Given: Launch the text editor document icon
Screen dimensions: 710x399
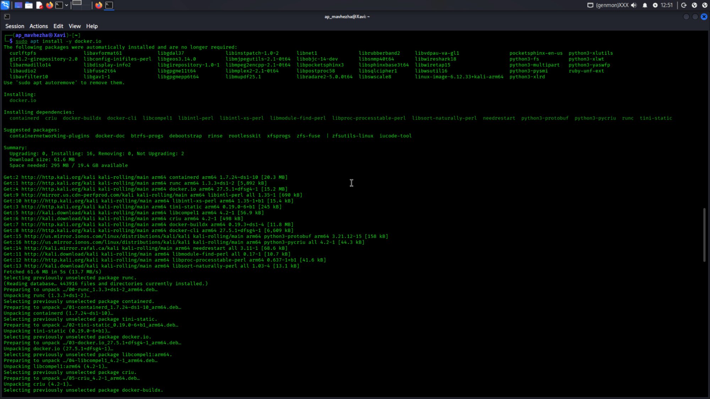Looking at the screenshot, I should [39, 5].
